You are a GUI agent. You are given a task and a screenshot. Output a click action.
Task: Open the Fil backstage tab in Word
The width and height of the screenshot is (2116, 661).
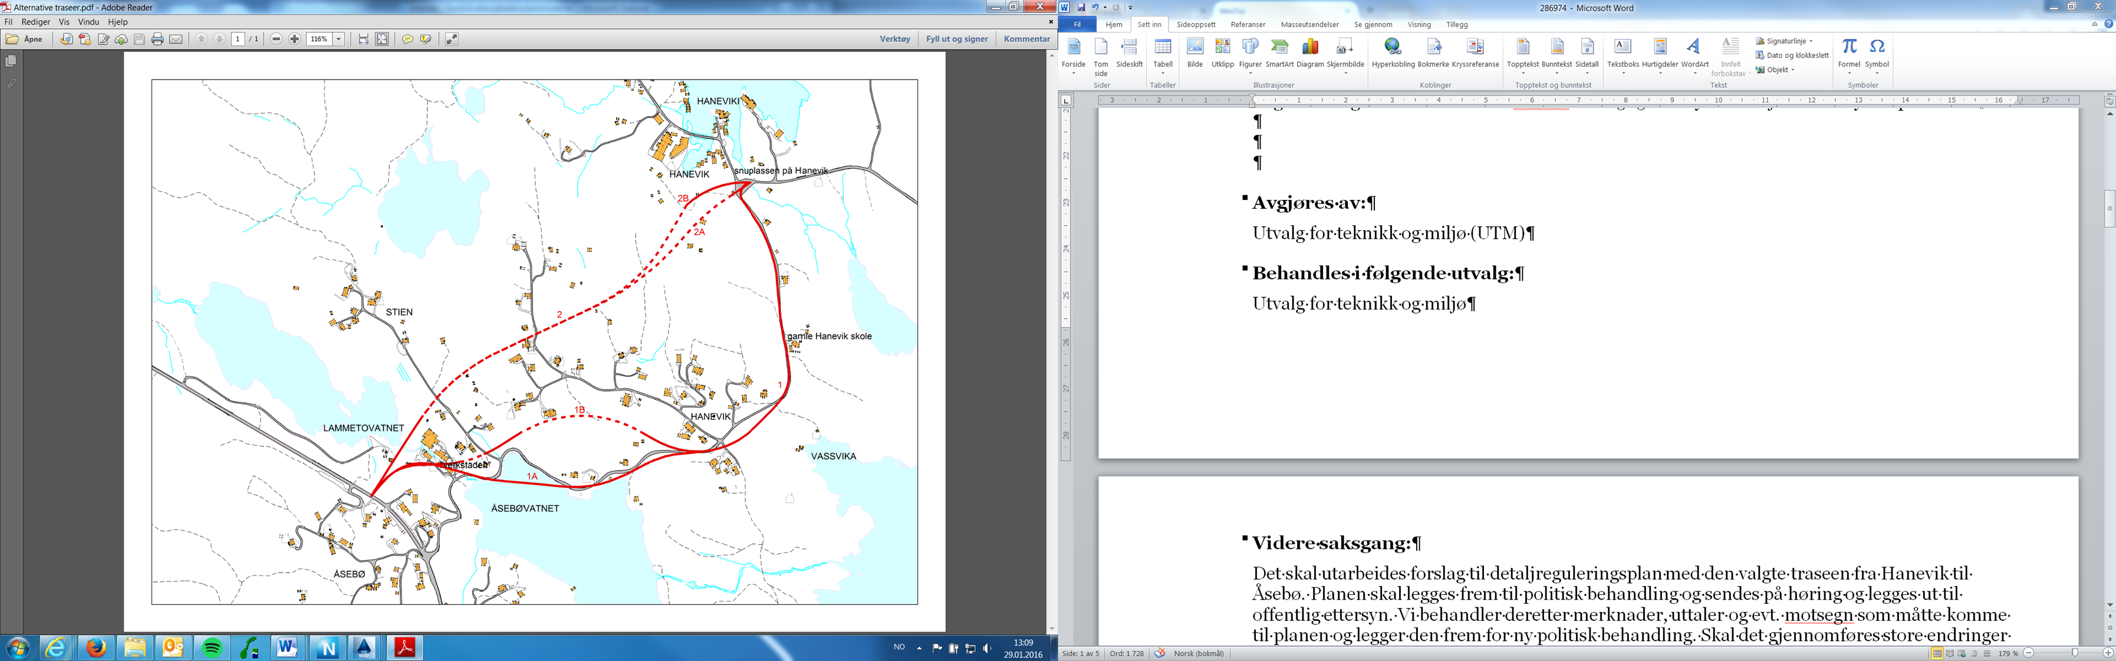[x=1077, y=25]
